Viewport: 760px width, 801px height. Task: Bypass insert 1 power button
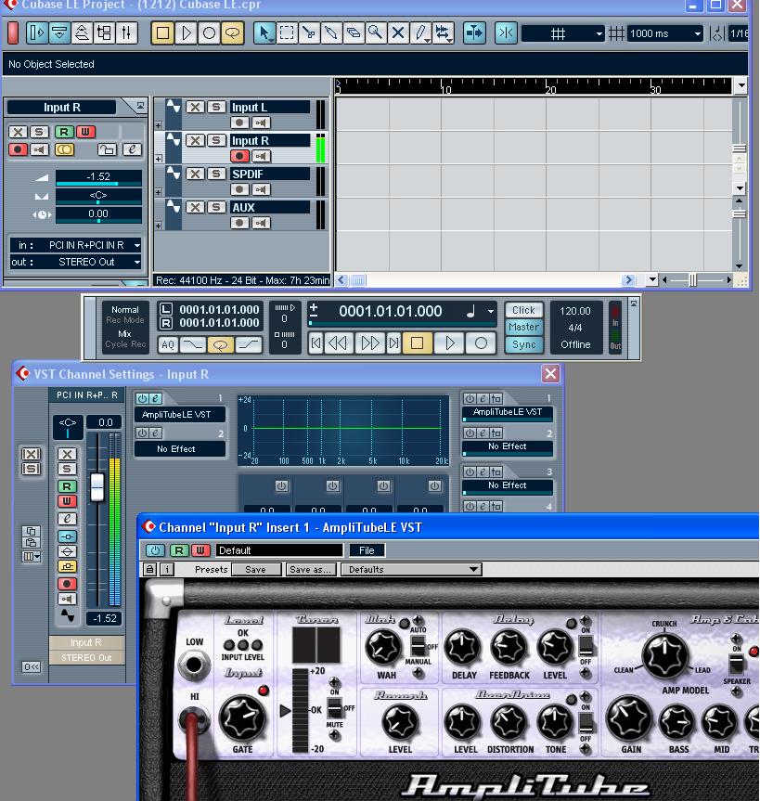coord(143,398)
